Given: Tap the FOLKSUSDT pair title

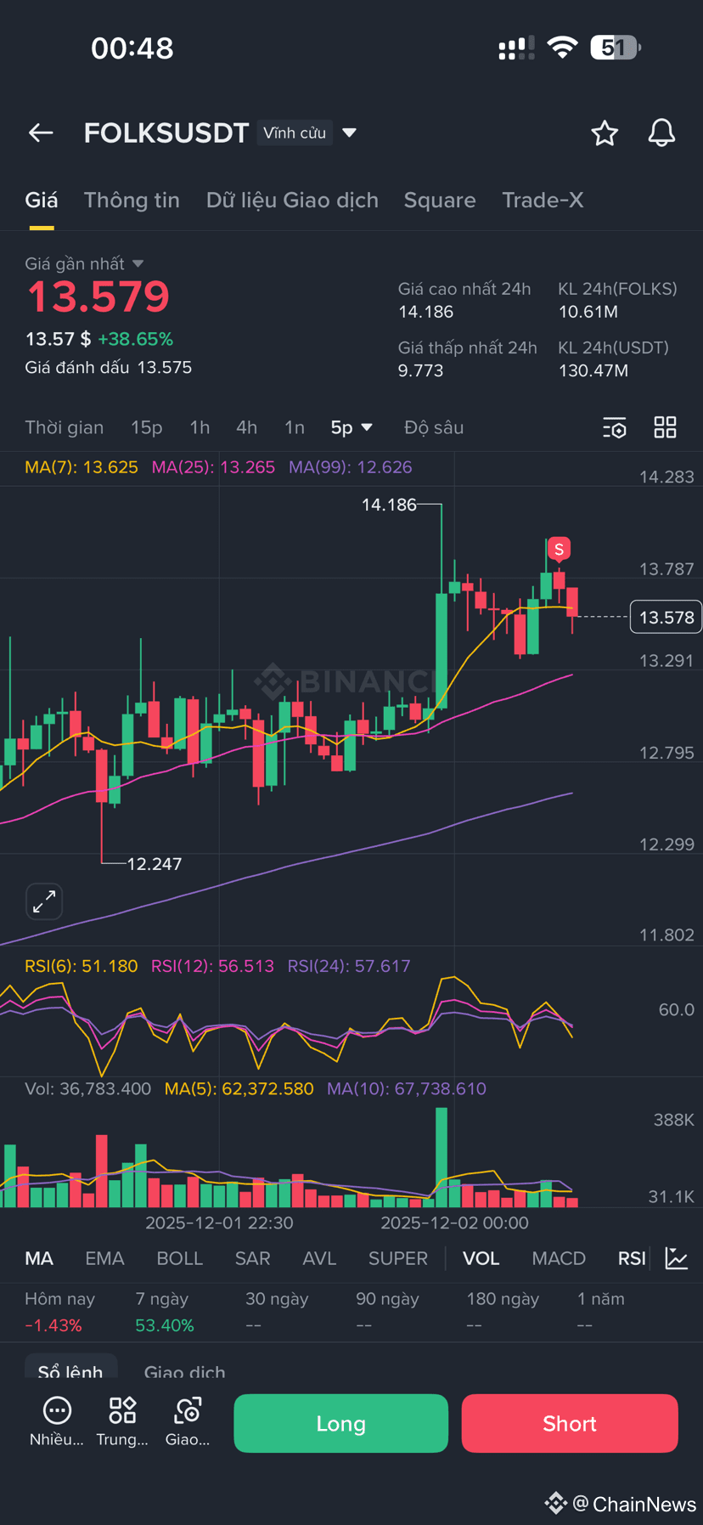Looking at the screenshot, I should [x=166, y=133].
